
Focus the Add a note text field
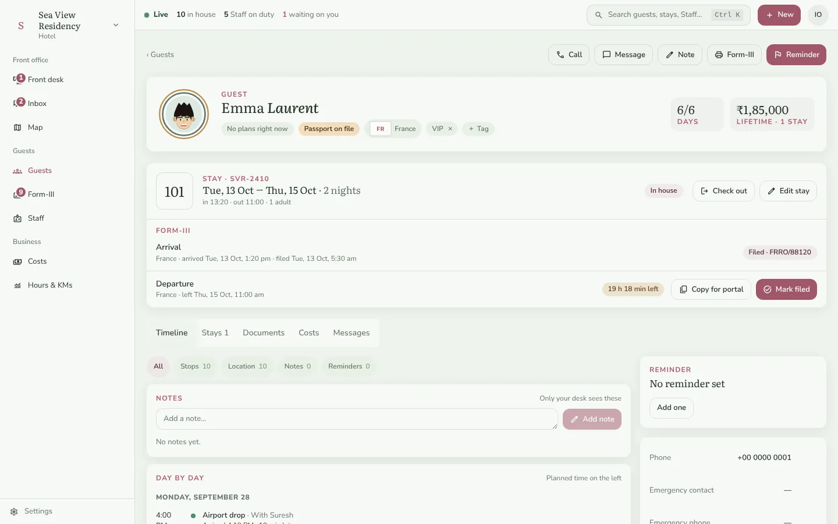point(357,419)
